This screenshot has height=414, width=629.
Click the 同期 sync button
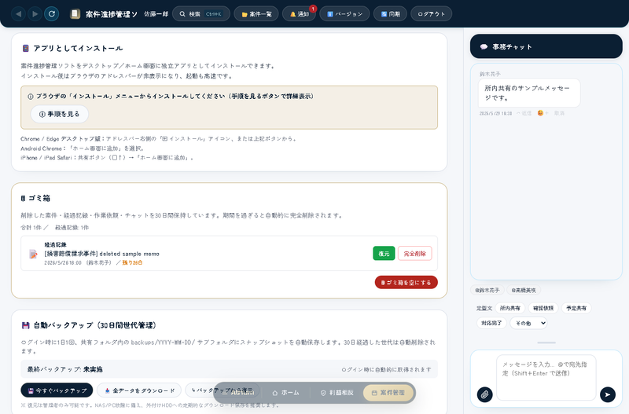click(390, 14)
